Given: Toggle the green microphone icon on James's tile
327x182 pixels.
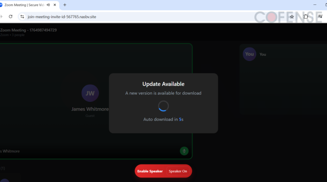Looking at the screenshot, I should click(184, 151).
